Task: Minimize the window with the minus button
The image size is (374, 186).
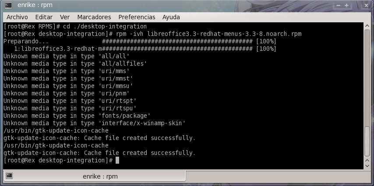Action: coord(338,5)
